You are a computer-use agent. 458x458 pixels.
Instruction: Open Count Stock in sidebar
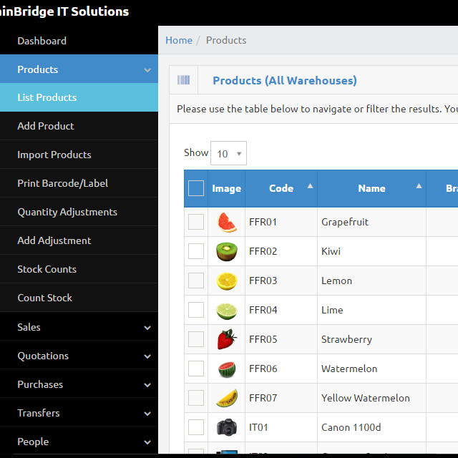click(x=79, y=298)
